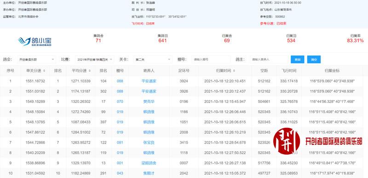
Task: Open the 比赛 race dropdown
Action: click(95, 60)
